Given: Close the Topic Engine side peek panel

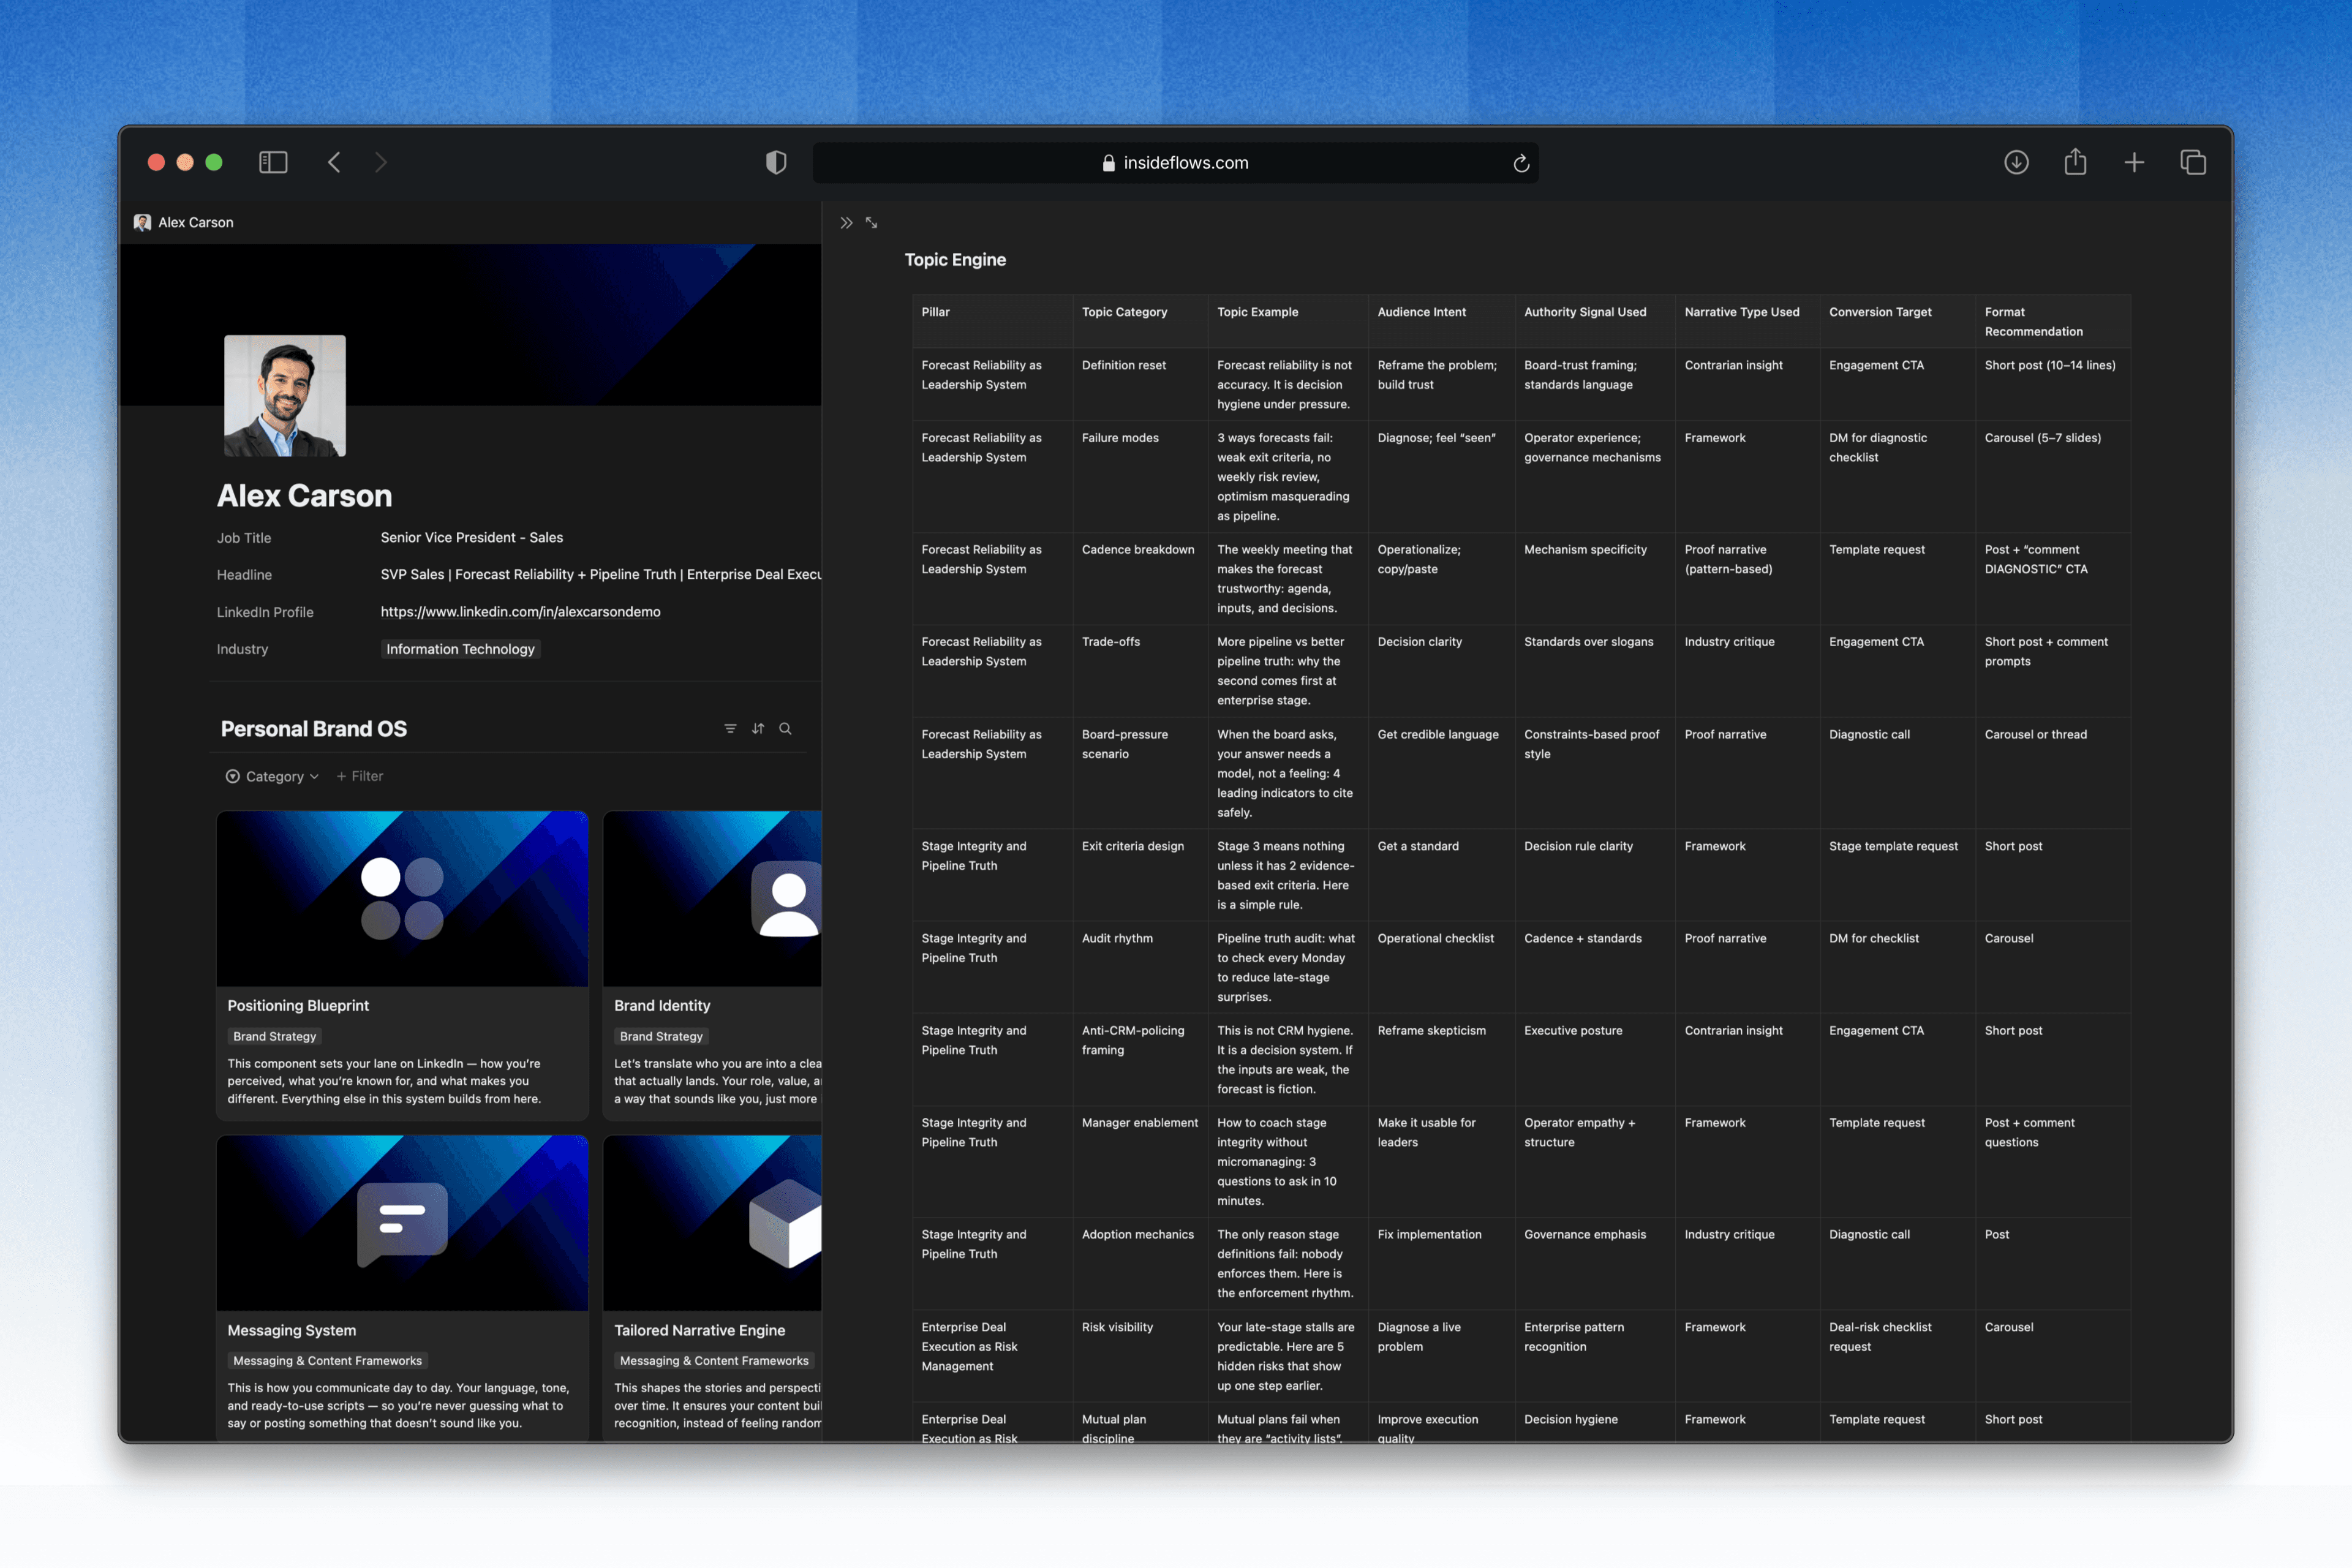Looking at the screenshot, I should (x=846, y=223).
